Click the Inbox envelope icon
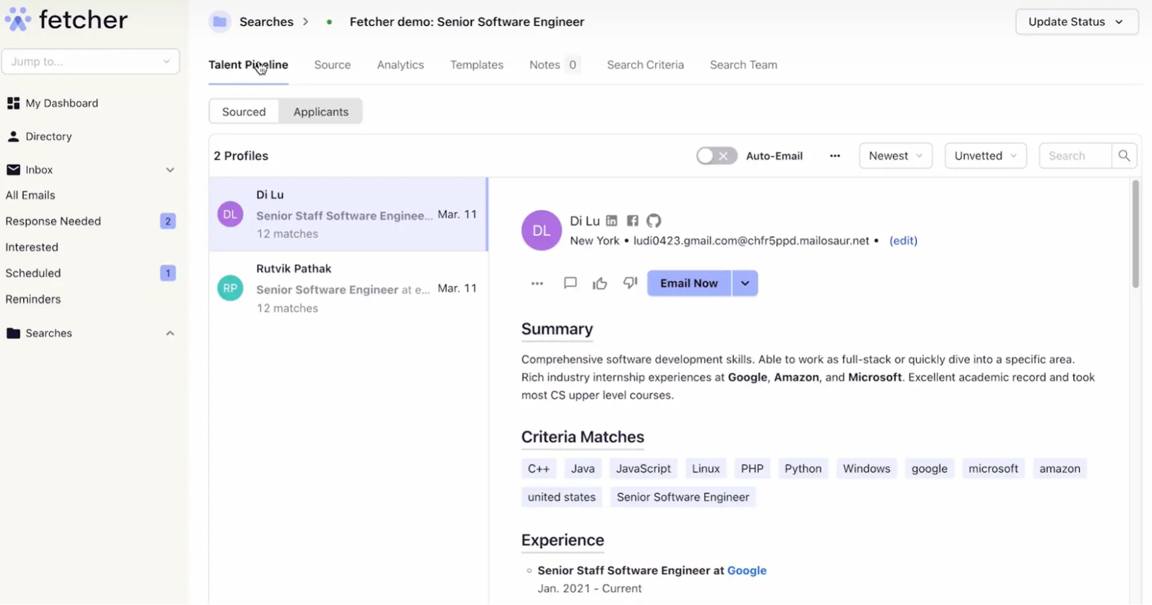 coord(13,169)
